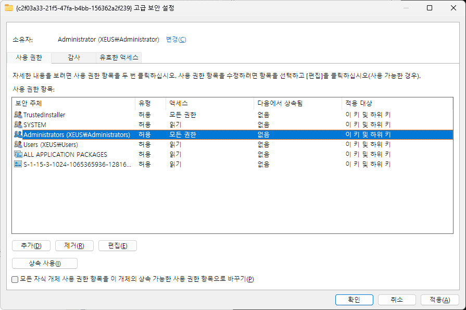Enable the replace child object permissions checkbox

pyautogui.click(x=15, y=279)
